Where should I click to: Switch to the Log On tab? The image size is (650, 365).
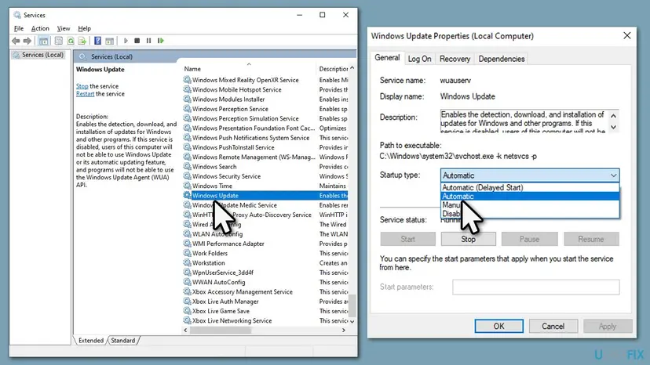tap(419, 59)
